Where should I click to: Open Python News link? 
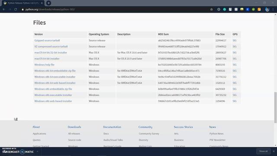(x=216, y=134)
